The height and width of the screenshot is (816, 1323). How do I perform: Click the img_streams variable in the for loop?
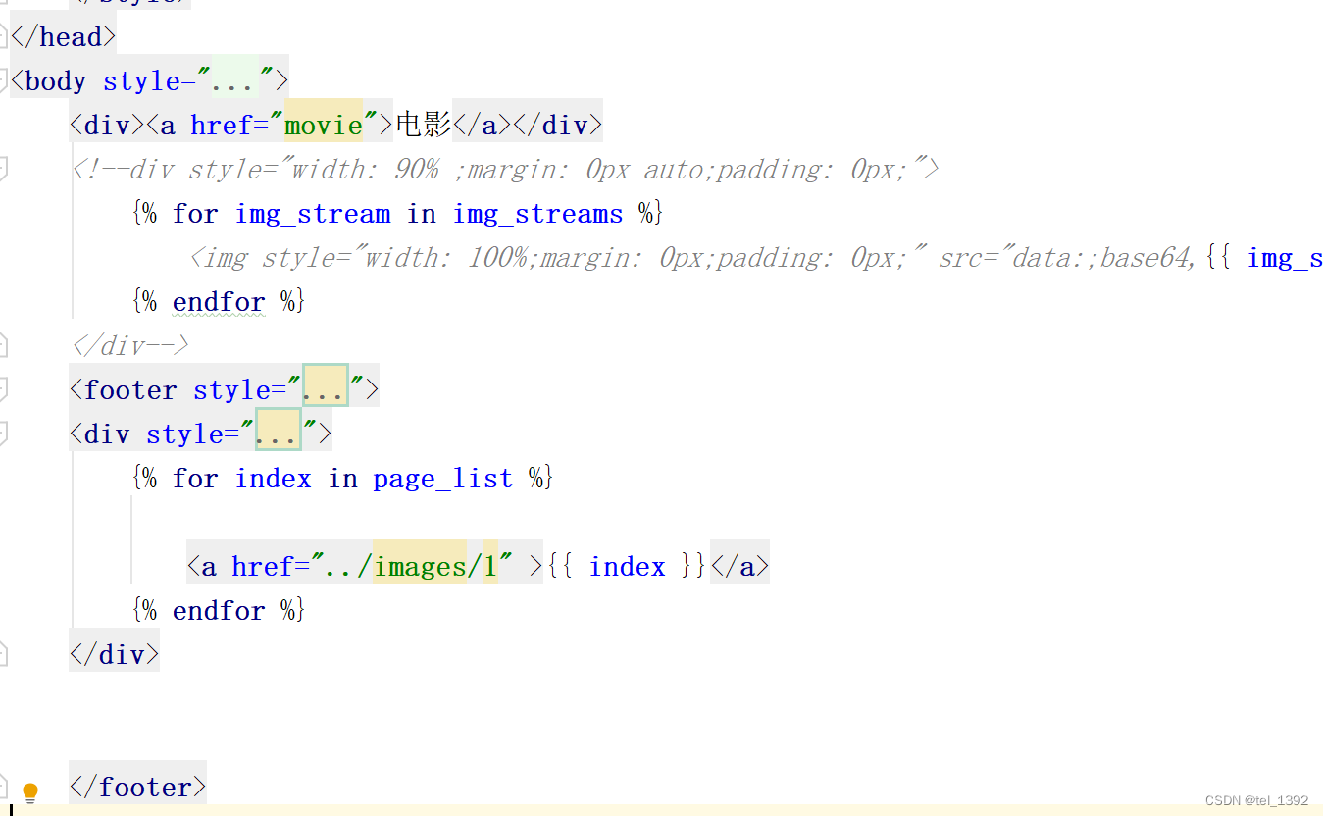tap(537, 214)
